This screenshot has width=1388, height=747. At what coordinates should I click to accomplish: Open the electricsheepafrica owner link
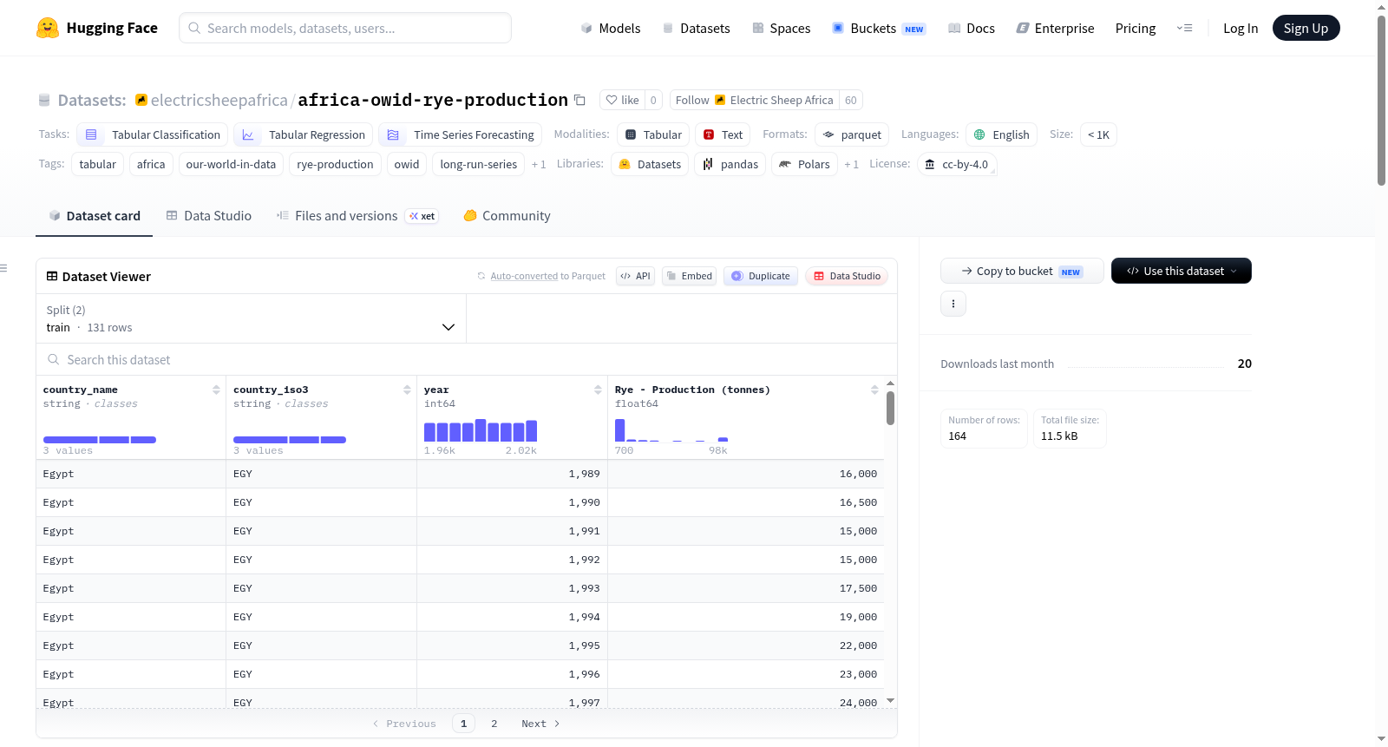click(219, 100)
